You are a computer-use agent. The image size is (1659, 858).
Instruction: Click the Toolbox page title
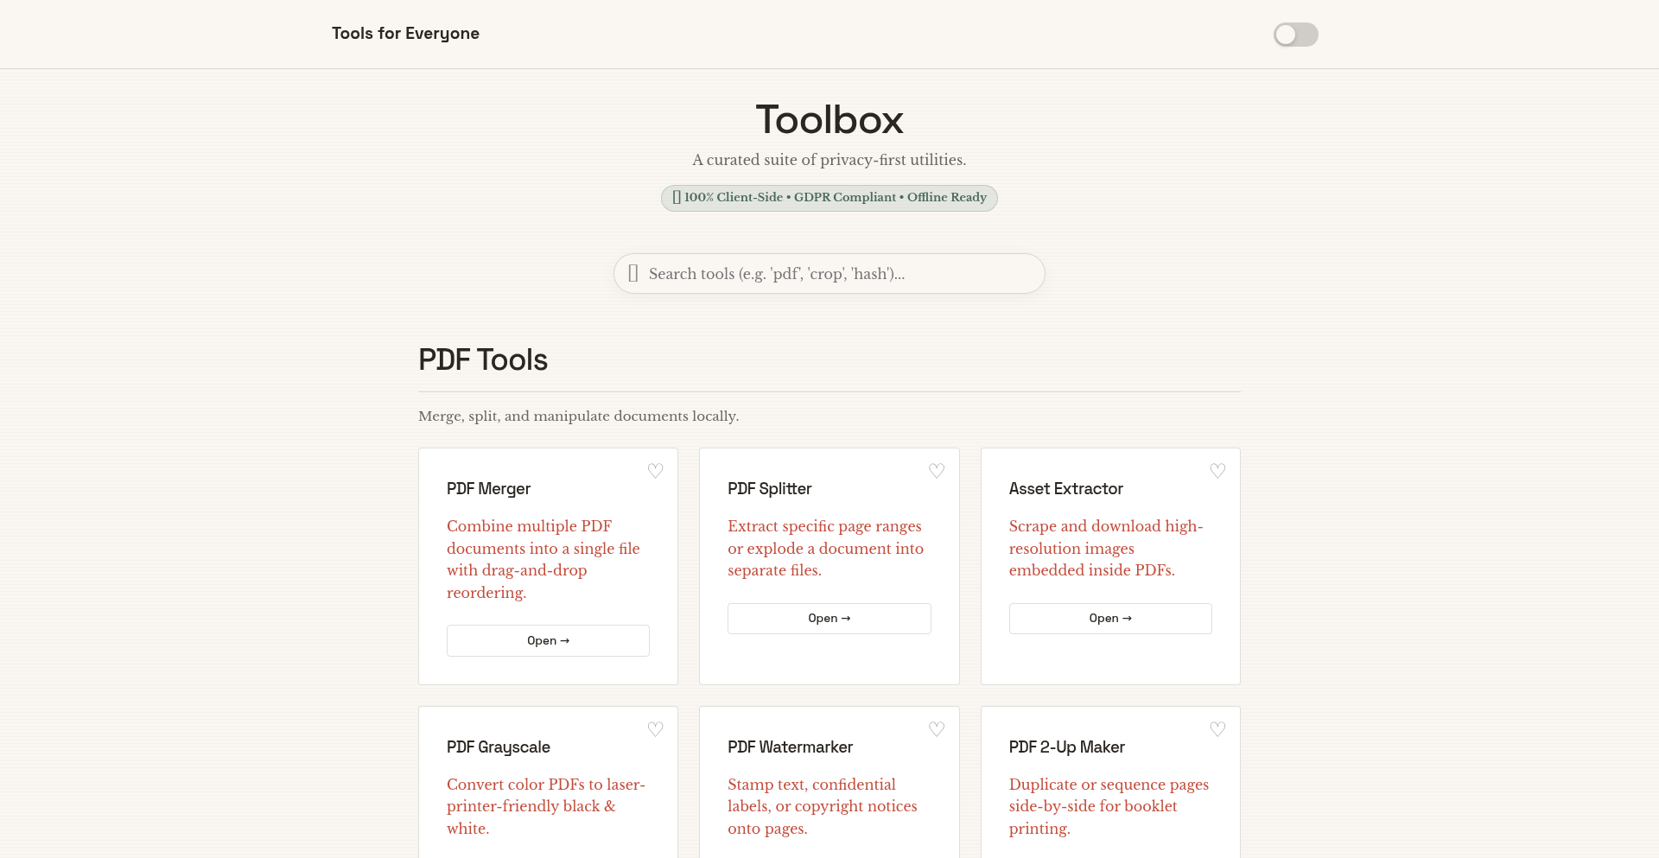tap(829, 120)
